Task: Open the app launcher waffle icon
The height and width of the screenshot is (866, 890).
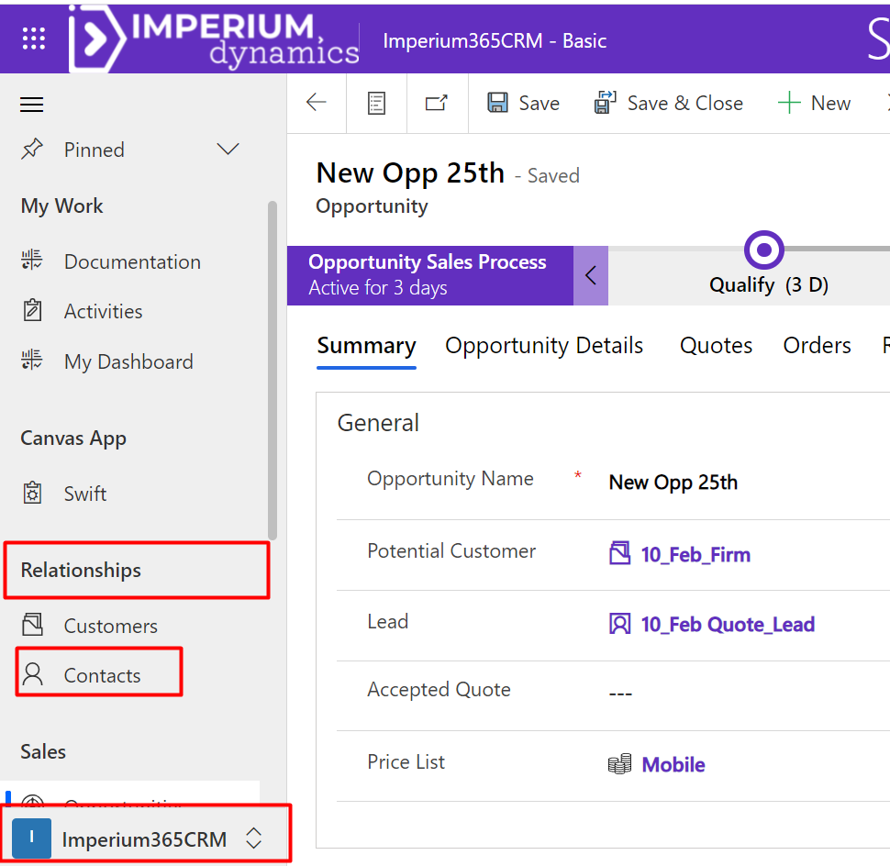Action: [x=34, y=38]
